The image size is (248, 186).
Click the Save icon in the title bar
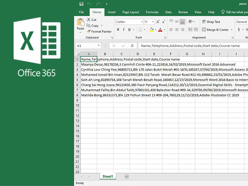[82, 4]
